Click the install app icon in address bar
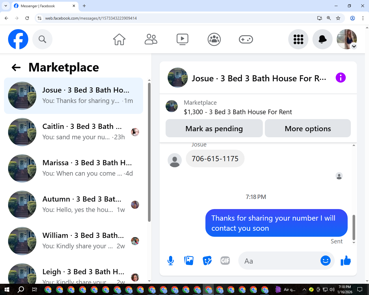The height and width of the screenshot is (295, 369). click(x=320, y=18)
